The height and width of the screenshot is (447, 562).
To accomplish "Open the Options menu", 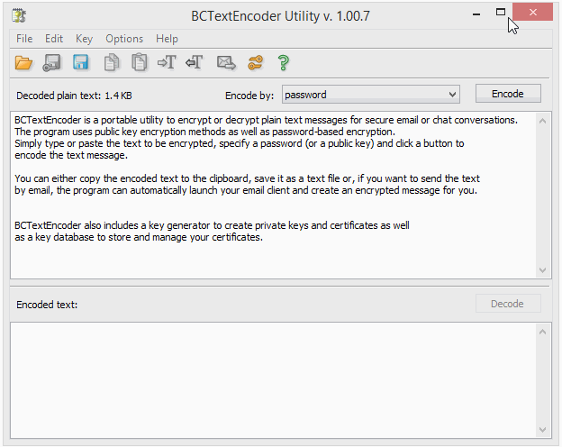I will (x=124, y=39).
